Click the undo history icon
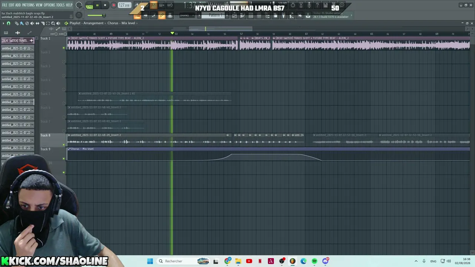This screenshot has height=267, width=475. (x=293, y=5)
